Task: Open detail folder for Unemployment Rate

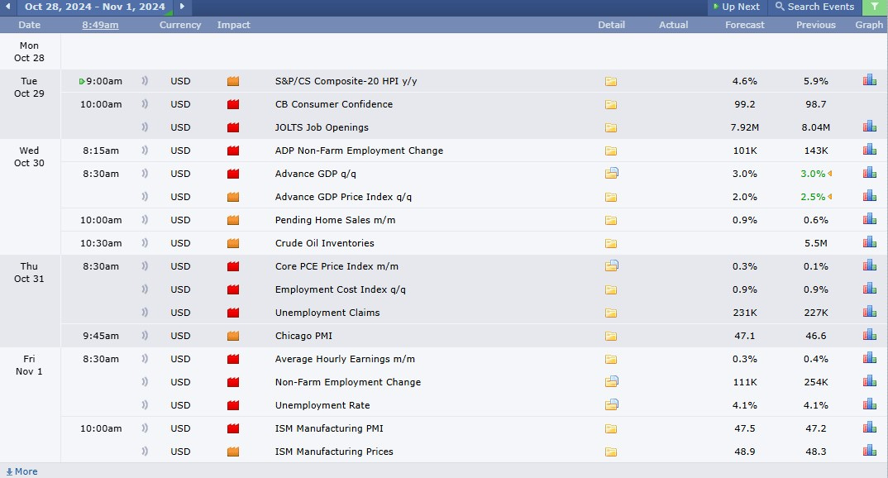Action: click(611, 405)
